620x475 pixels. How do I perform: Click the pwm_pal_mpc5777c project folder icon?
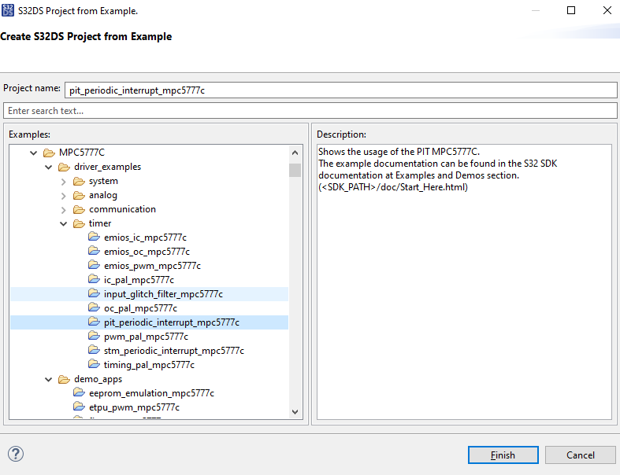click(x=94, y=337)
